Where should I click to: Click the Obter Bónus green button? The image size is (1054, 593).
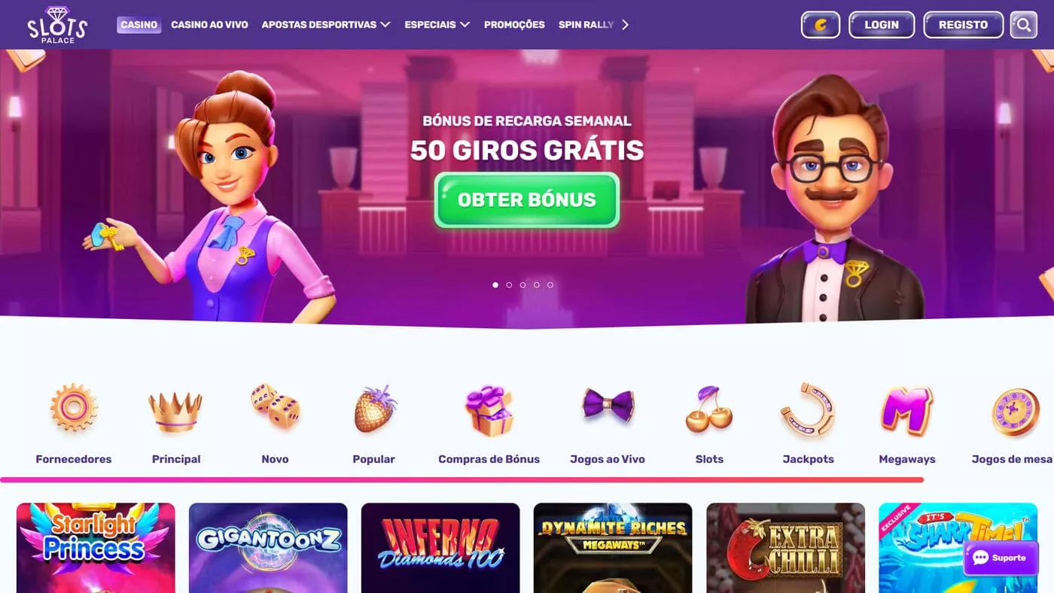[x=527, y=199]
